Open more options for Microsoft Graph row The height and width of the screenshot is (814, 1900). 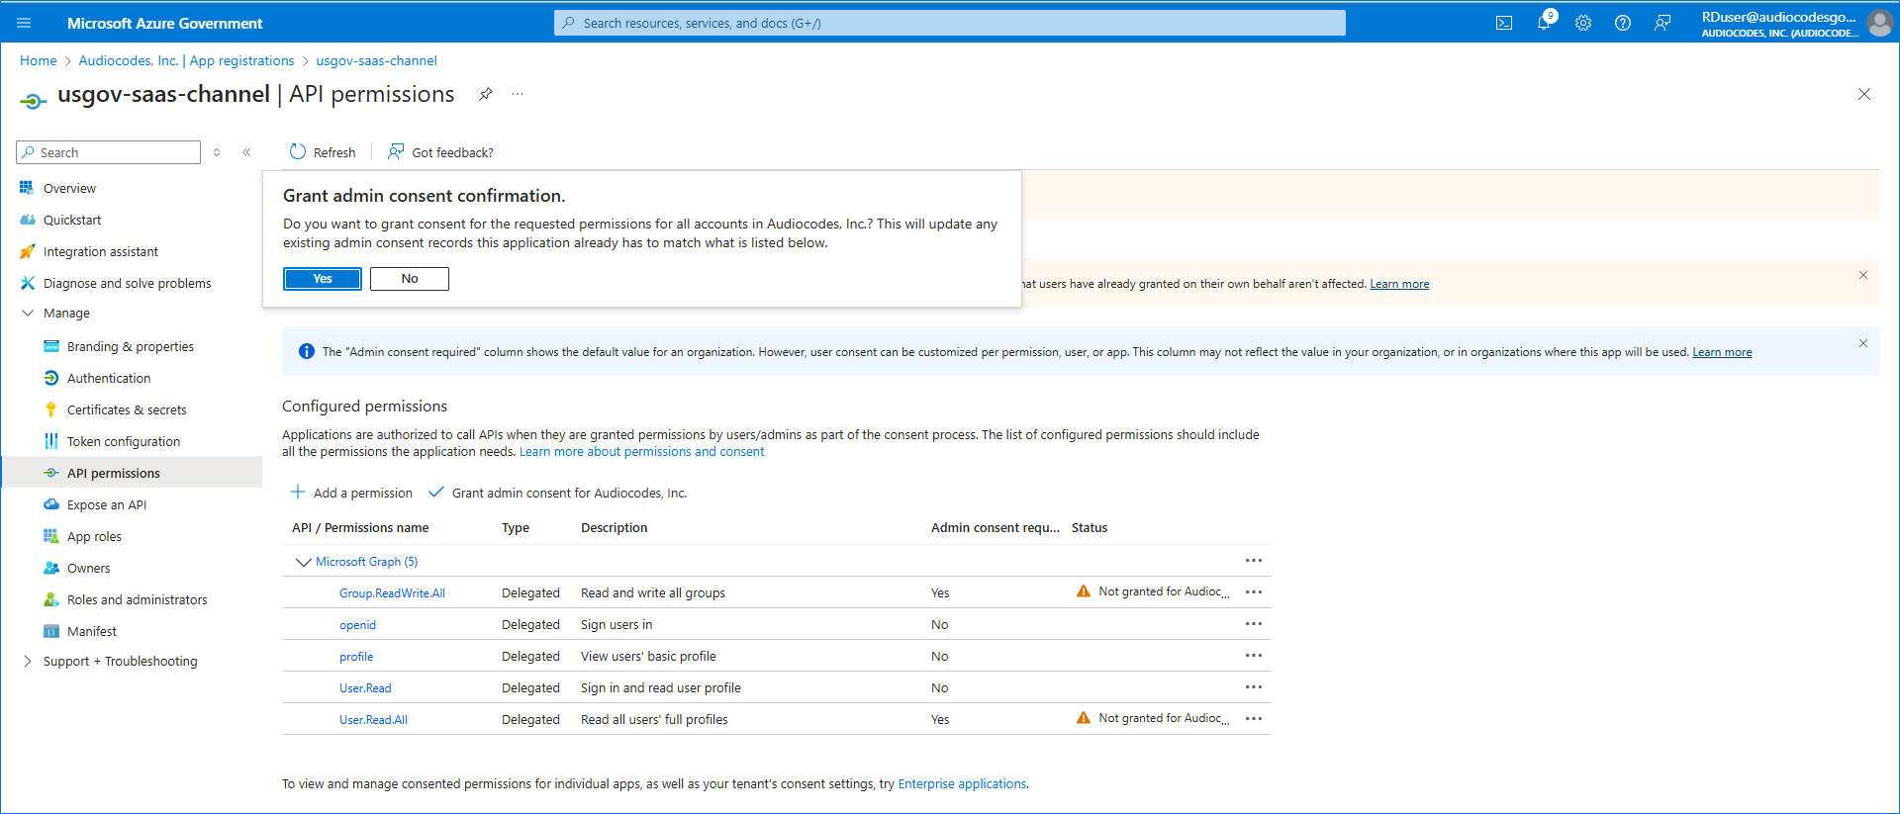[1254, 561]
